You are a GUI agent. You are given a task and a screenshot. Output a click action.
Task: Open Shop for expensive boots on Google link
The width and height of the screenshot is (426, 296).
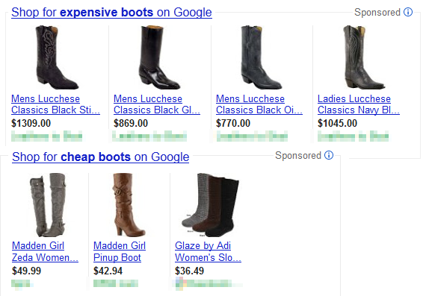[111, 13]
